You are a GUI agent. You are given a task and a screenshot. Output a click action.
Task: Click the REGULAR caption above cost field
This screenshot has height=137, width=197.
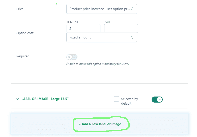click(x=73, y=22)
